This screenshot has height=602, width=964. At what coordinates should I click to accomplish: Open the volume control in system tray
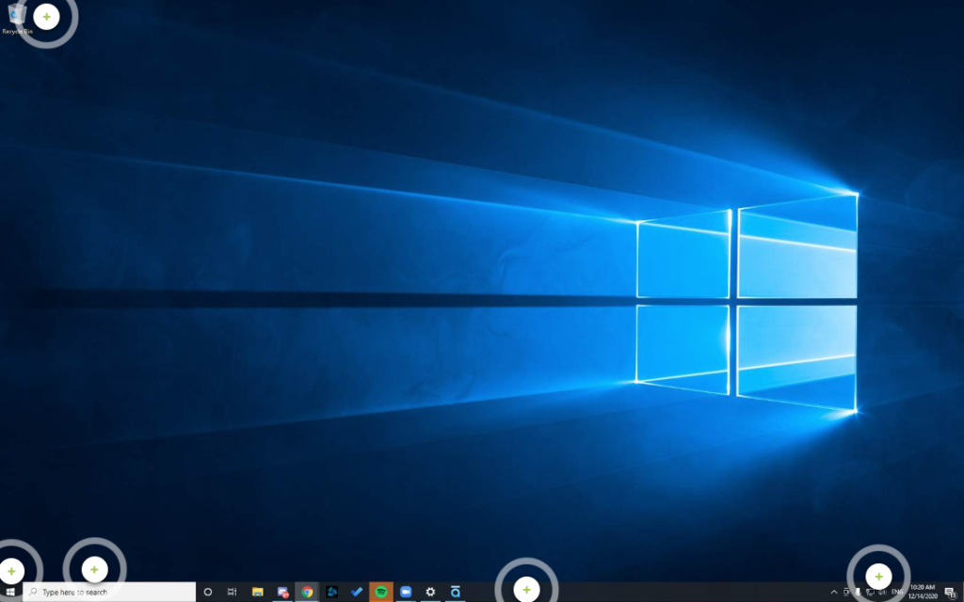(x=883, y=593)
